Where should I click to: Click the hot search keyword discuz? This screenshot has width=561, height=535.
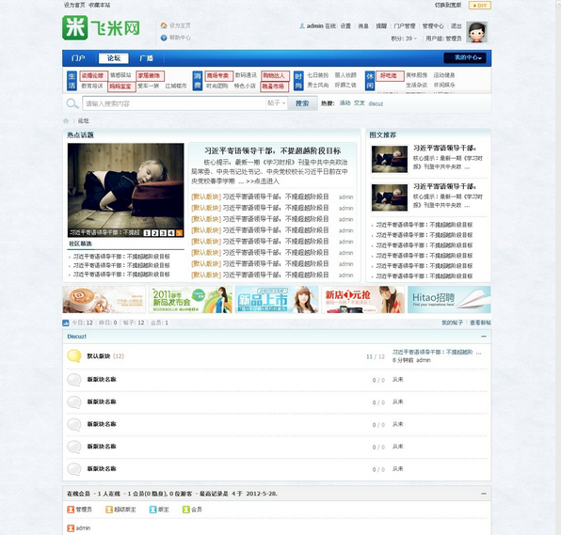pyautogui.click(x=376, y=103)
